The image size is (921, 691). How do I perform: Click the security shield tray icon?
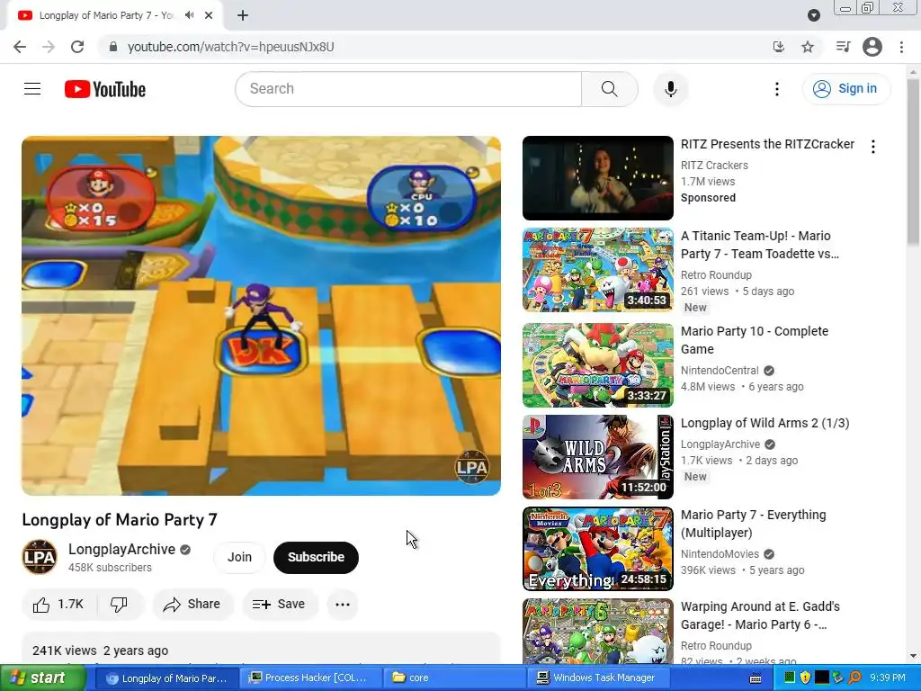click(805, 678)
